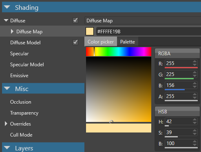Decrease the R value with down arrow

195,65
